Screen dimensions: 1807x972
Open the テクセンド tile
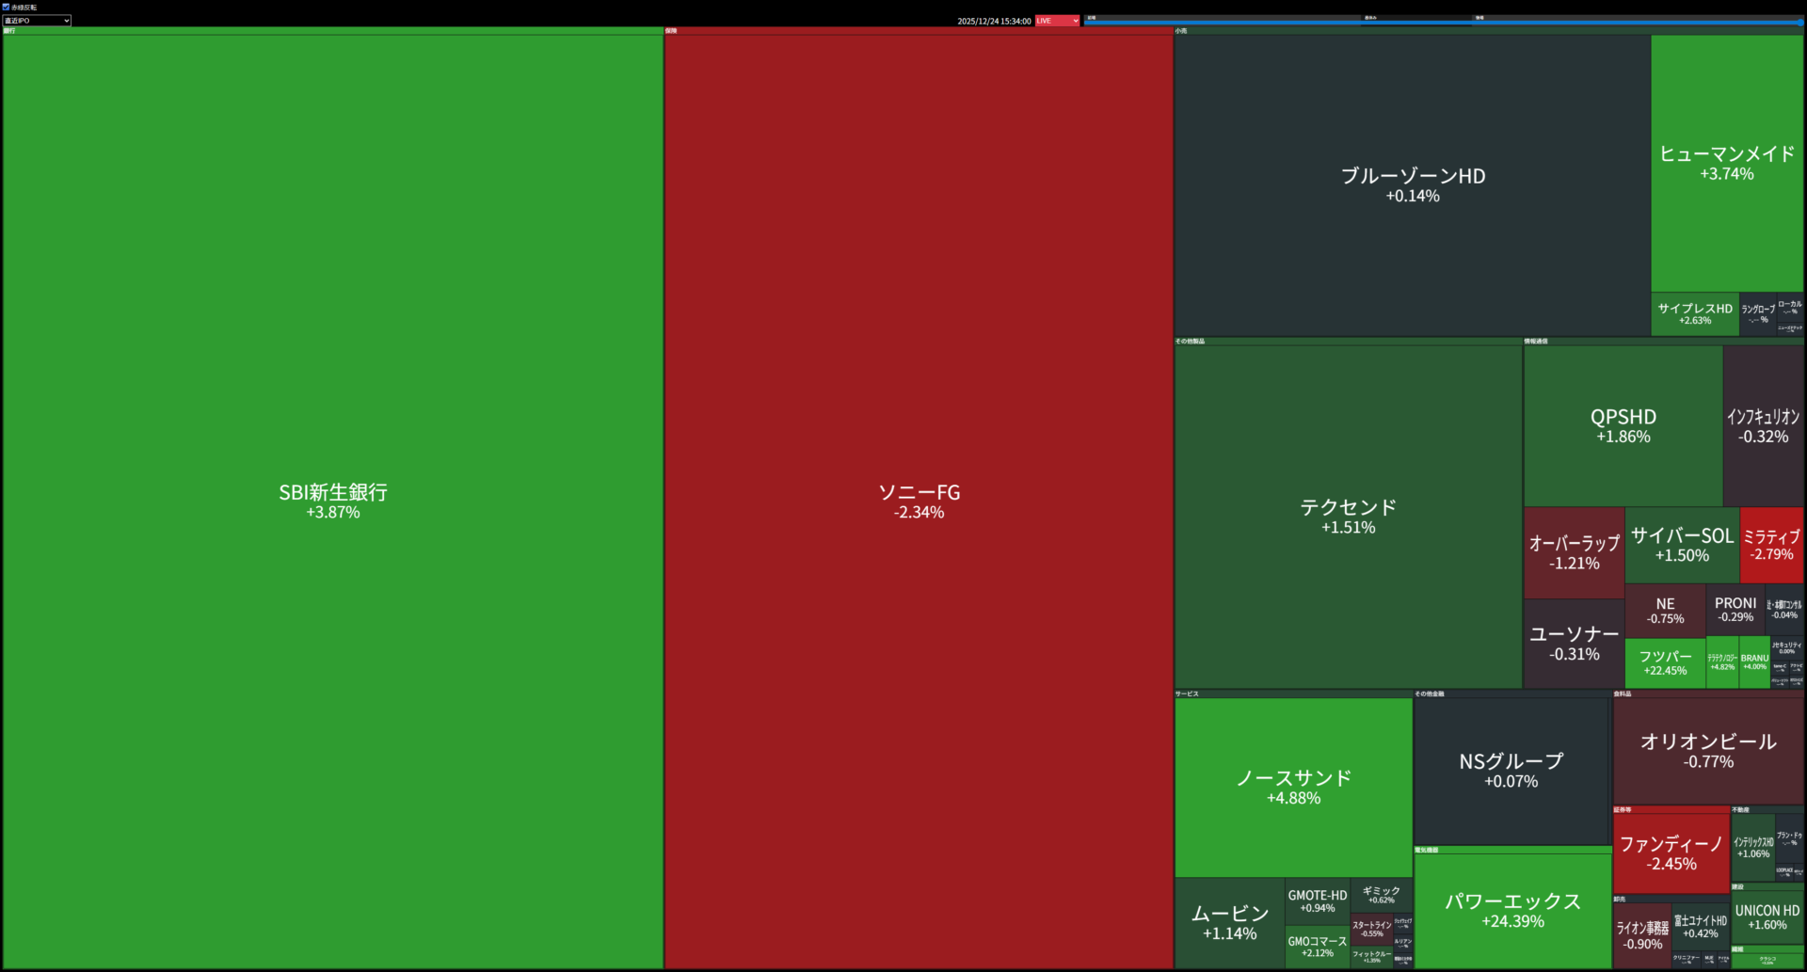pyautogui.click(x=1348, y=516)
